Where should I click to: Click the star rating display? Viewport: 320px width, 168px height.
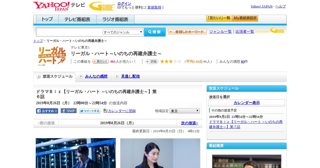coord(171,62)
